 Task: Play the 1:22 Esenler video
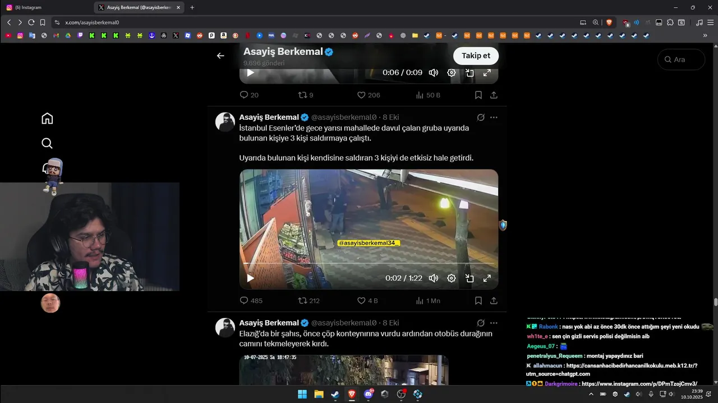click(x=250, y=278)
